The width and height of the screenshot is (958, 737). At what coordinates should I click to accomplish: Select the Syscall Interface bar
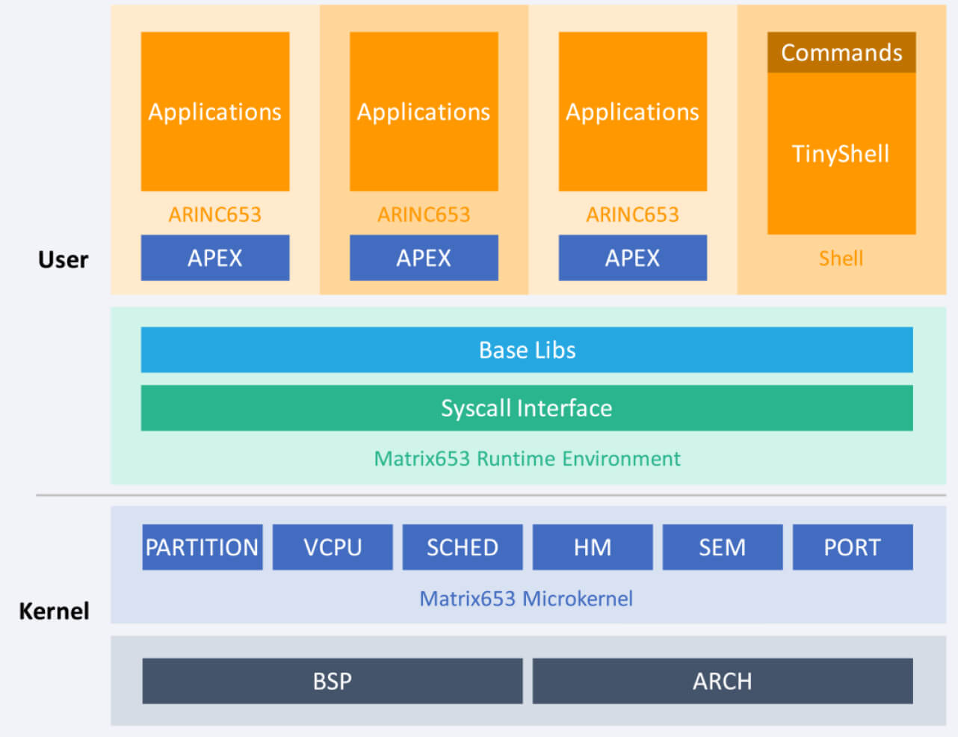click(527, 408)
